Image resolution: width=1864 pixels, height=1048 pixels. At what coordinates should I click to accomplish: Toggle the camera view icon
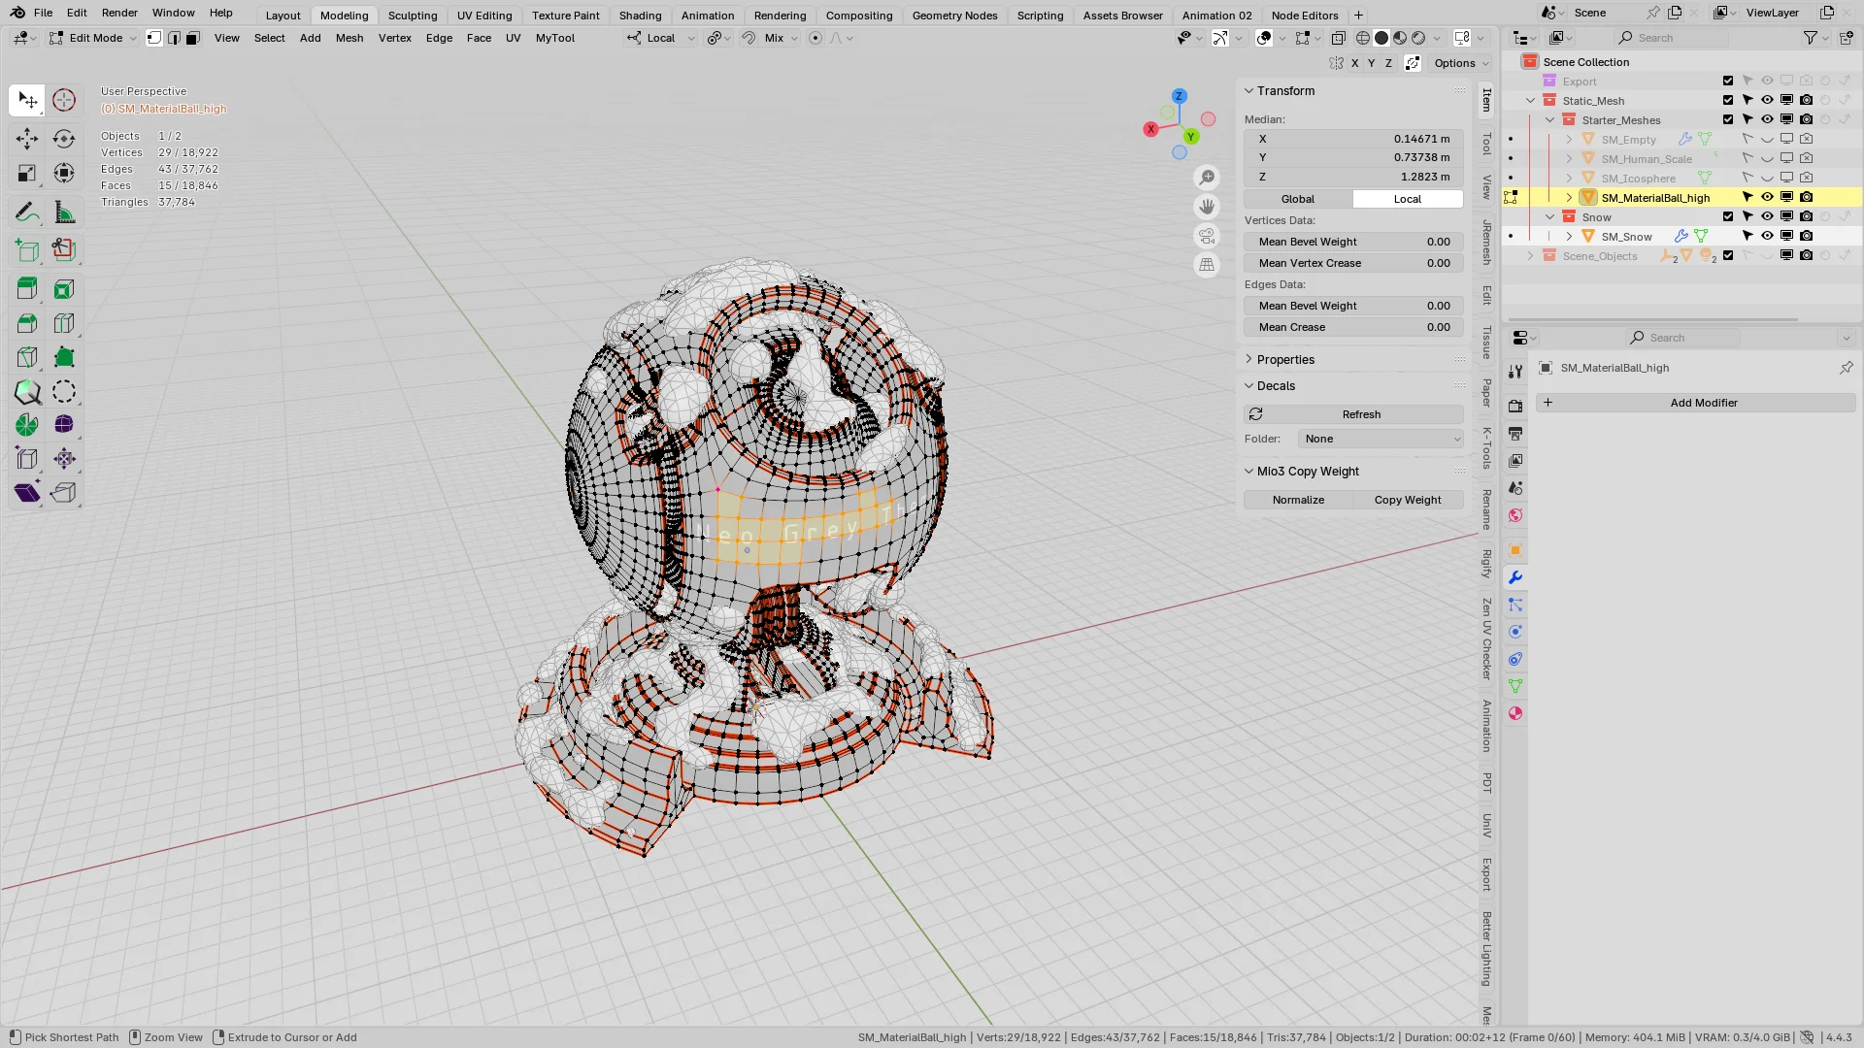tap(1207, 236)
